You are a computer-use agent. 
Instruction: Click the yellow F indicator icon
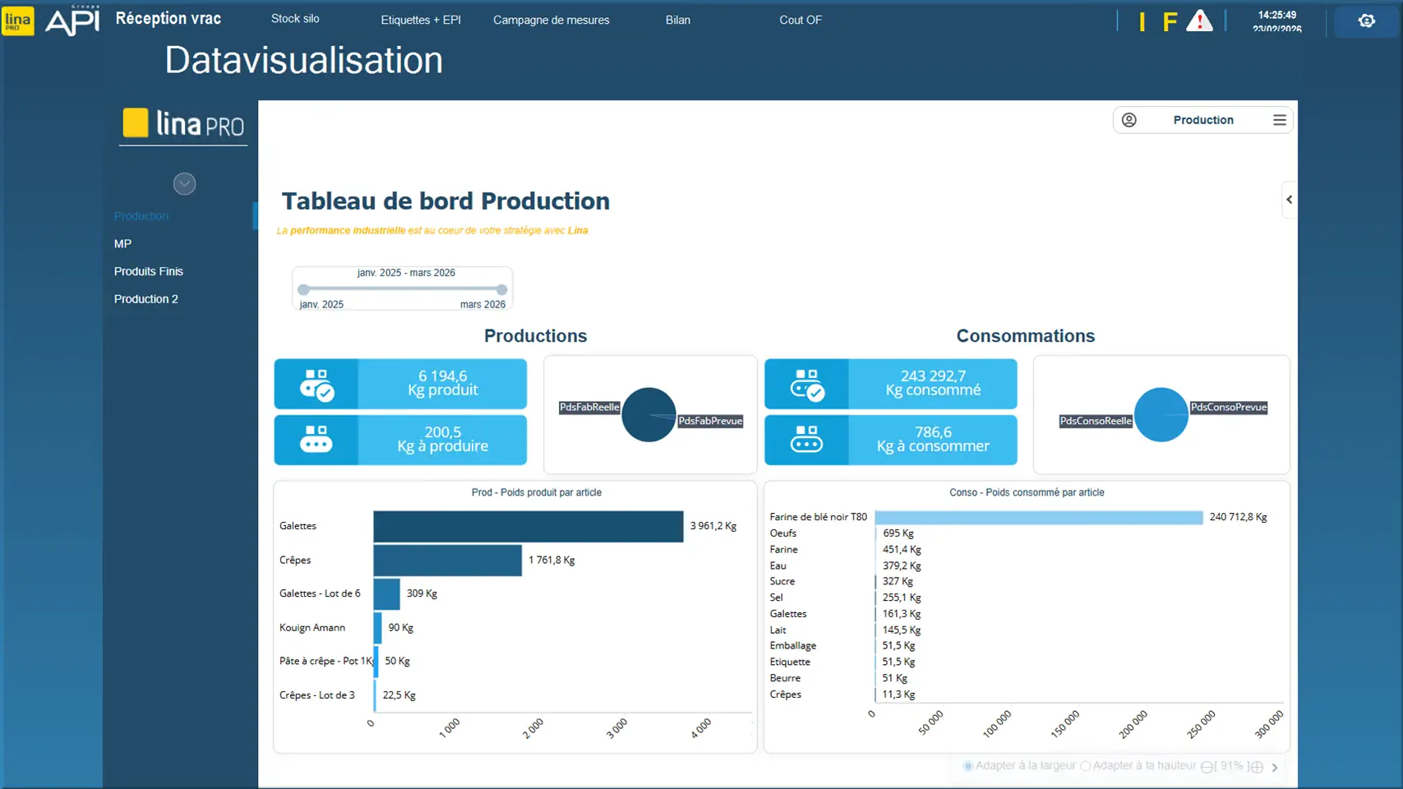point(1170,21)
